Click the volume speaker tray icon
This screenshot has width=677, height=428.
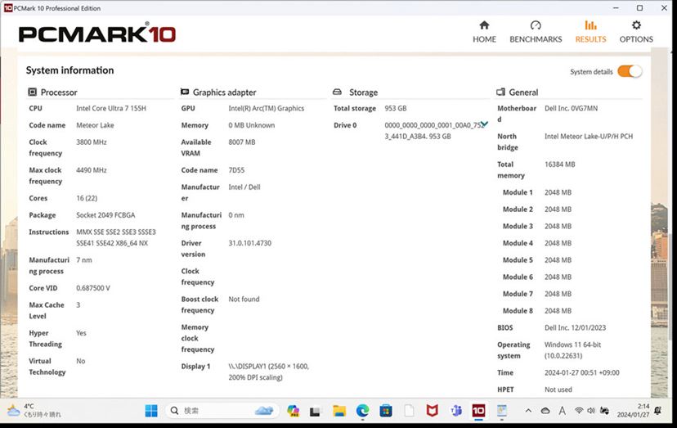pos(591,411)
